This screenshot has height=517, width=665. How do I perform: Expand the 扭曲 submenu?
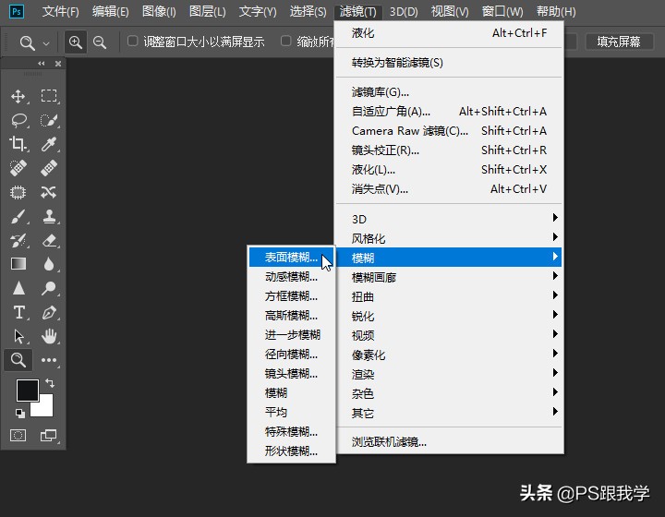pos(449,296)
